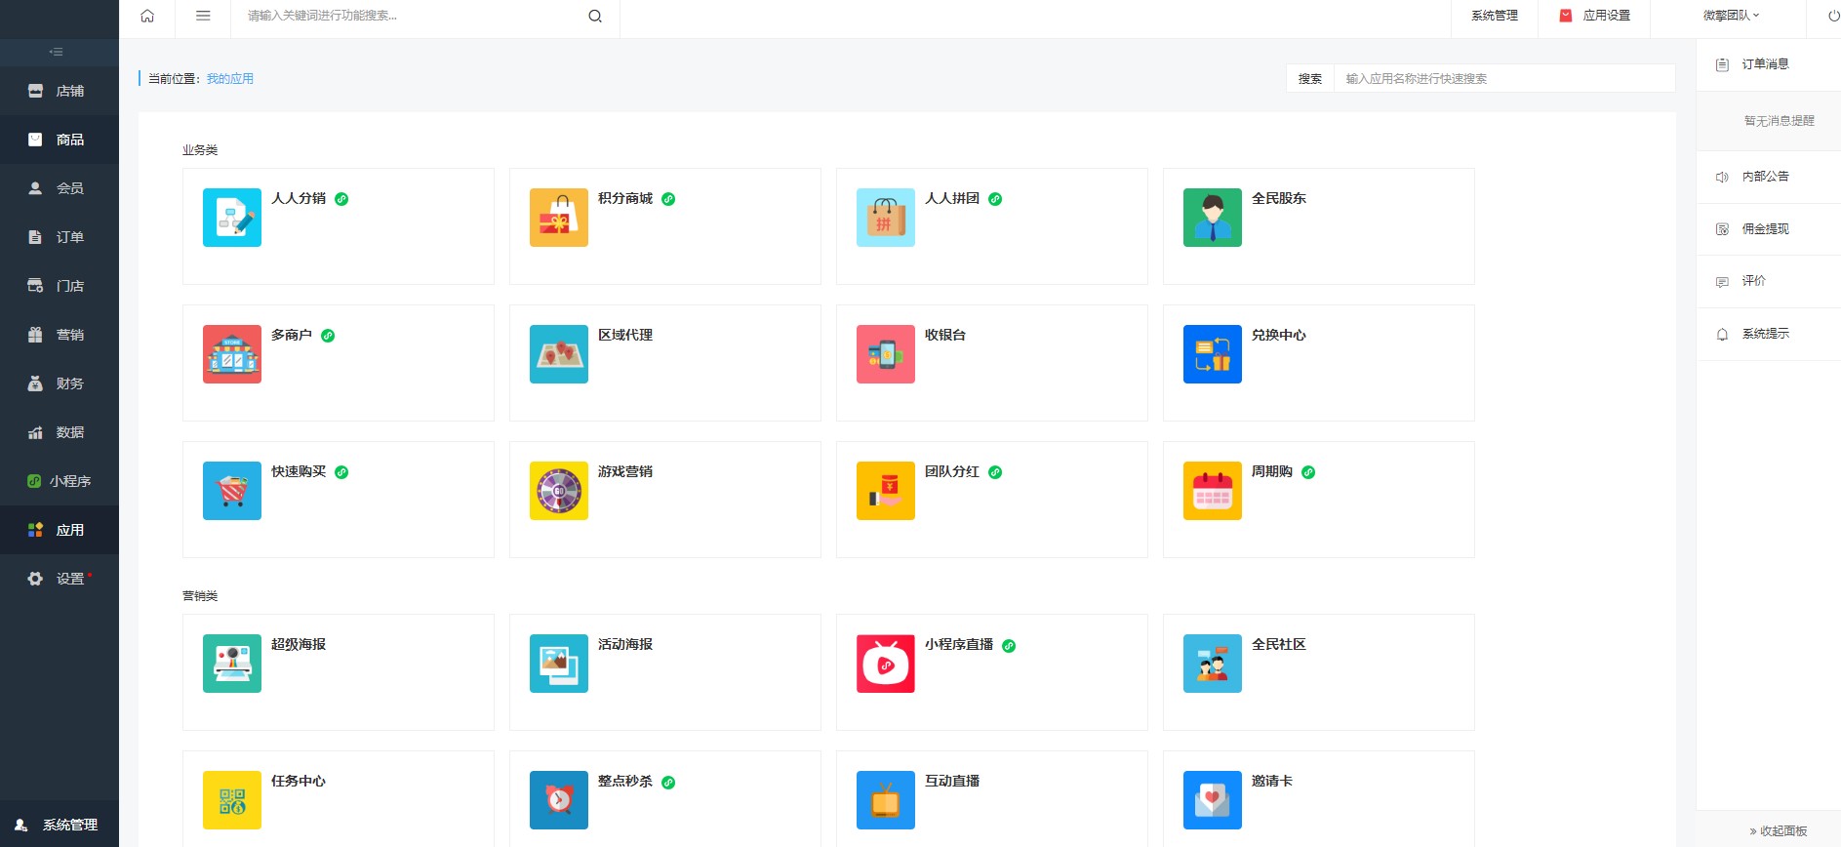Click the app name quick search field
Image resolution: width=1841 pixels, height=847 pixels.
[1502, 79]
